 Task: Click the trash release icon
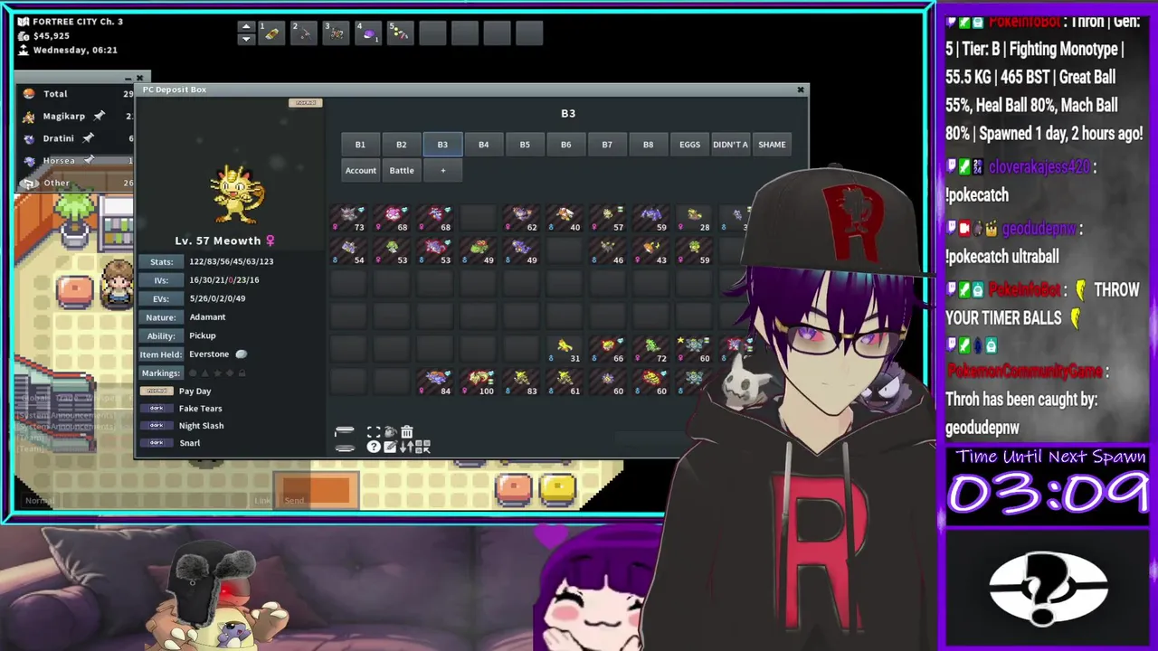tap(407, 431)
